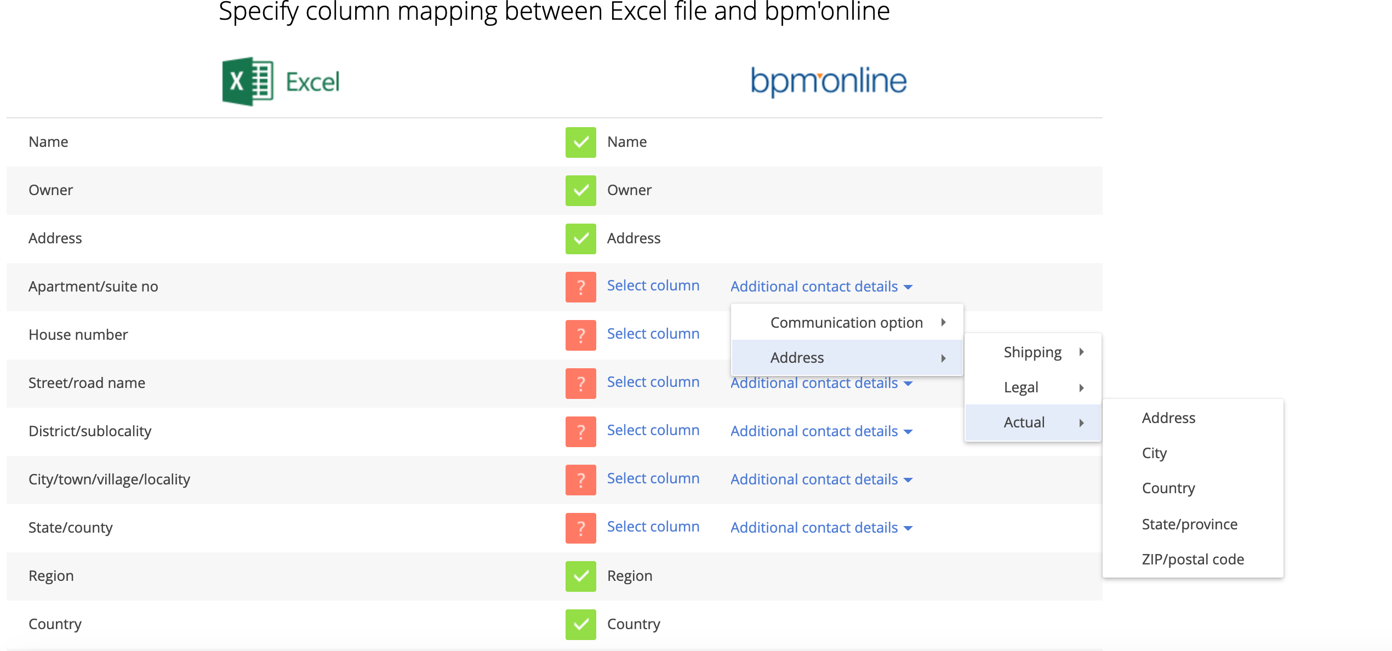Image resolution: width=1392 pixels, height=651 pixels.
Task: Expand Communication option submenu
Action: [x=847, y=323]
